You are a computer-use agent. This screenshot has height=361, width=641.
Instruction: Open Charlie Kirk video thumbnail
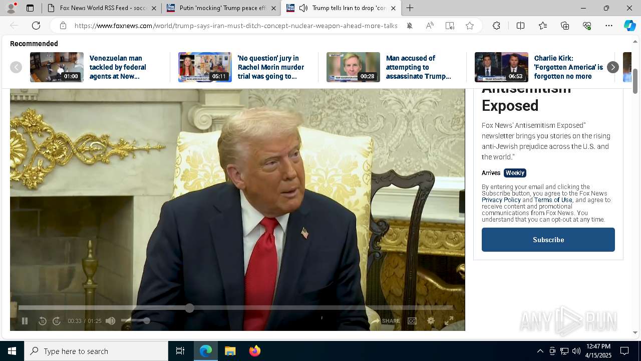click(x=501, y=67)
